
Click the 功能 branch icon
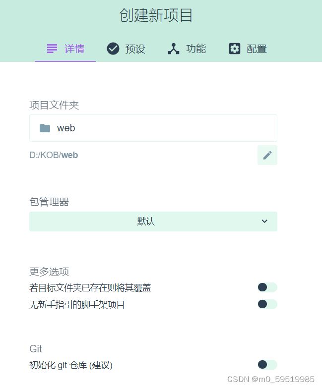(174, 49)
